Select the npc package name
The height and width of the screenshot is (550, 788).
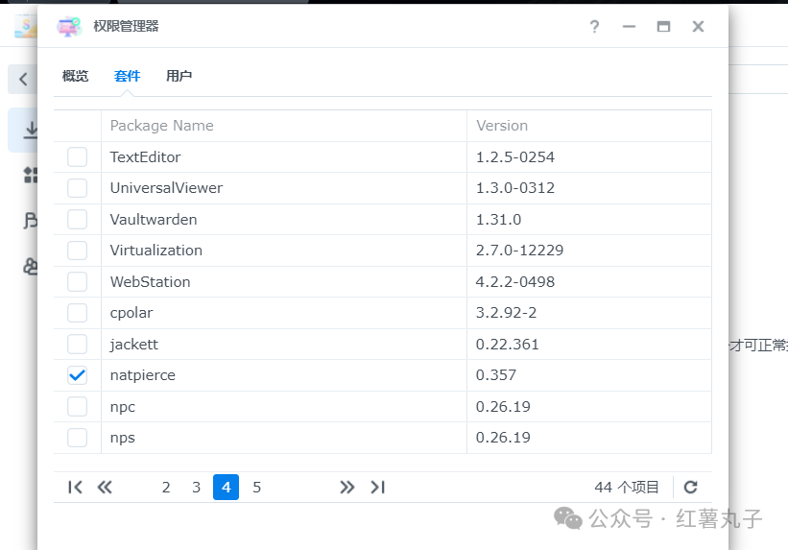(x=123, y=407)
